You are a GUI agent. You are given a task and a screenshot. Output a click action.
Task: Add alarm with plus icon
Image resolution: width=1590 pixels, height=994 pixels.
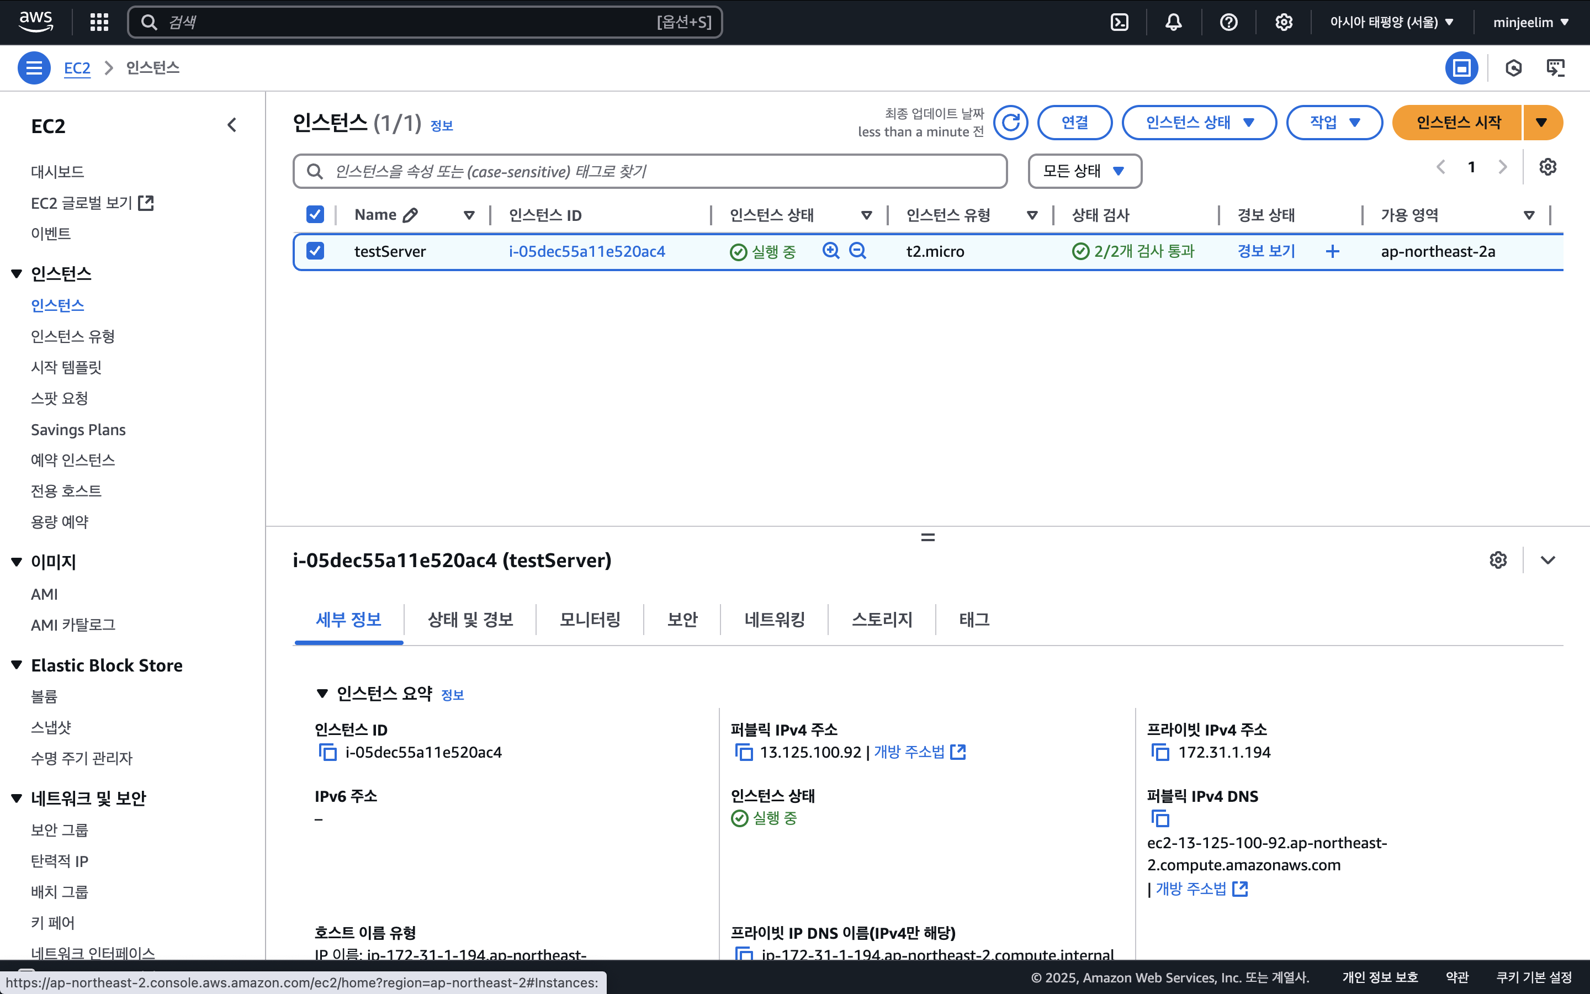pyautogui.click(x=1332, y=251)
